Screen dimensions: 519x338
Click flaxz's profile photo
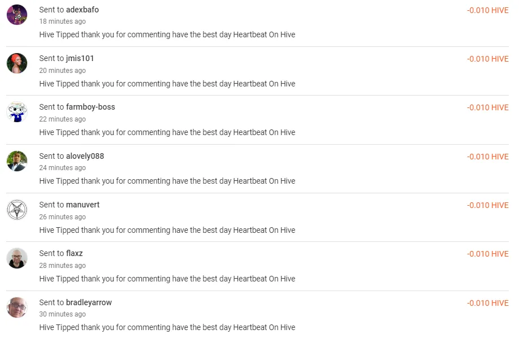pos(17,258)
